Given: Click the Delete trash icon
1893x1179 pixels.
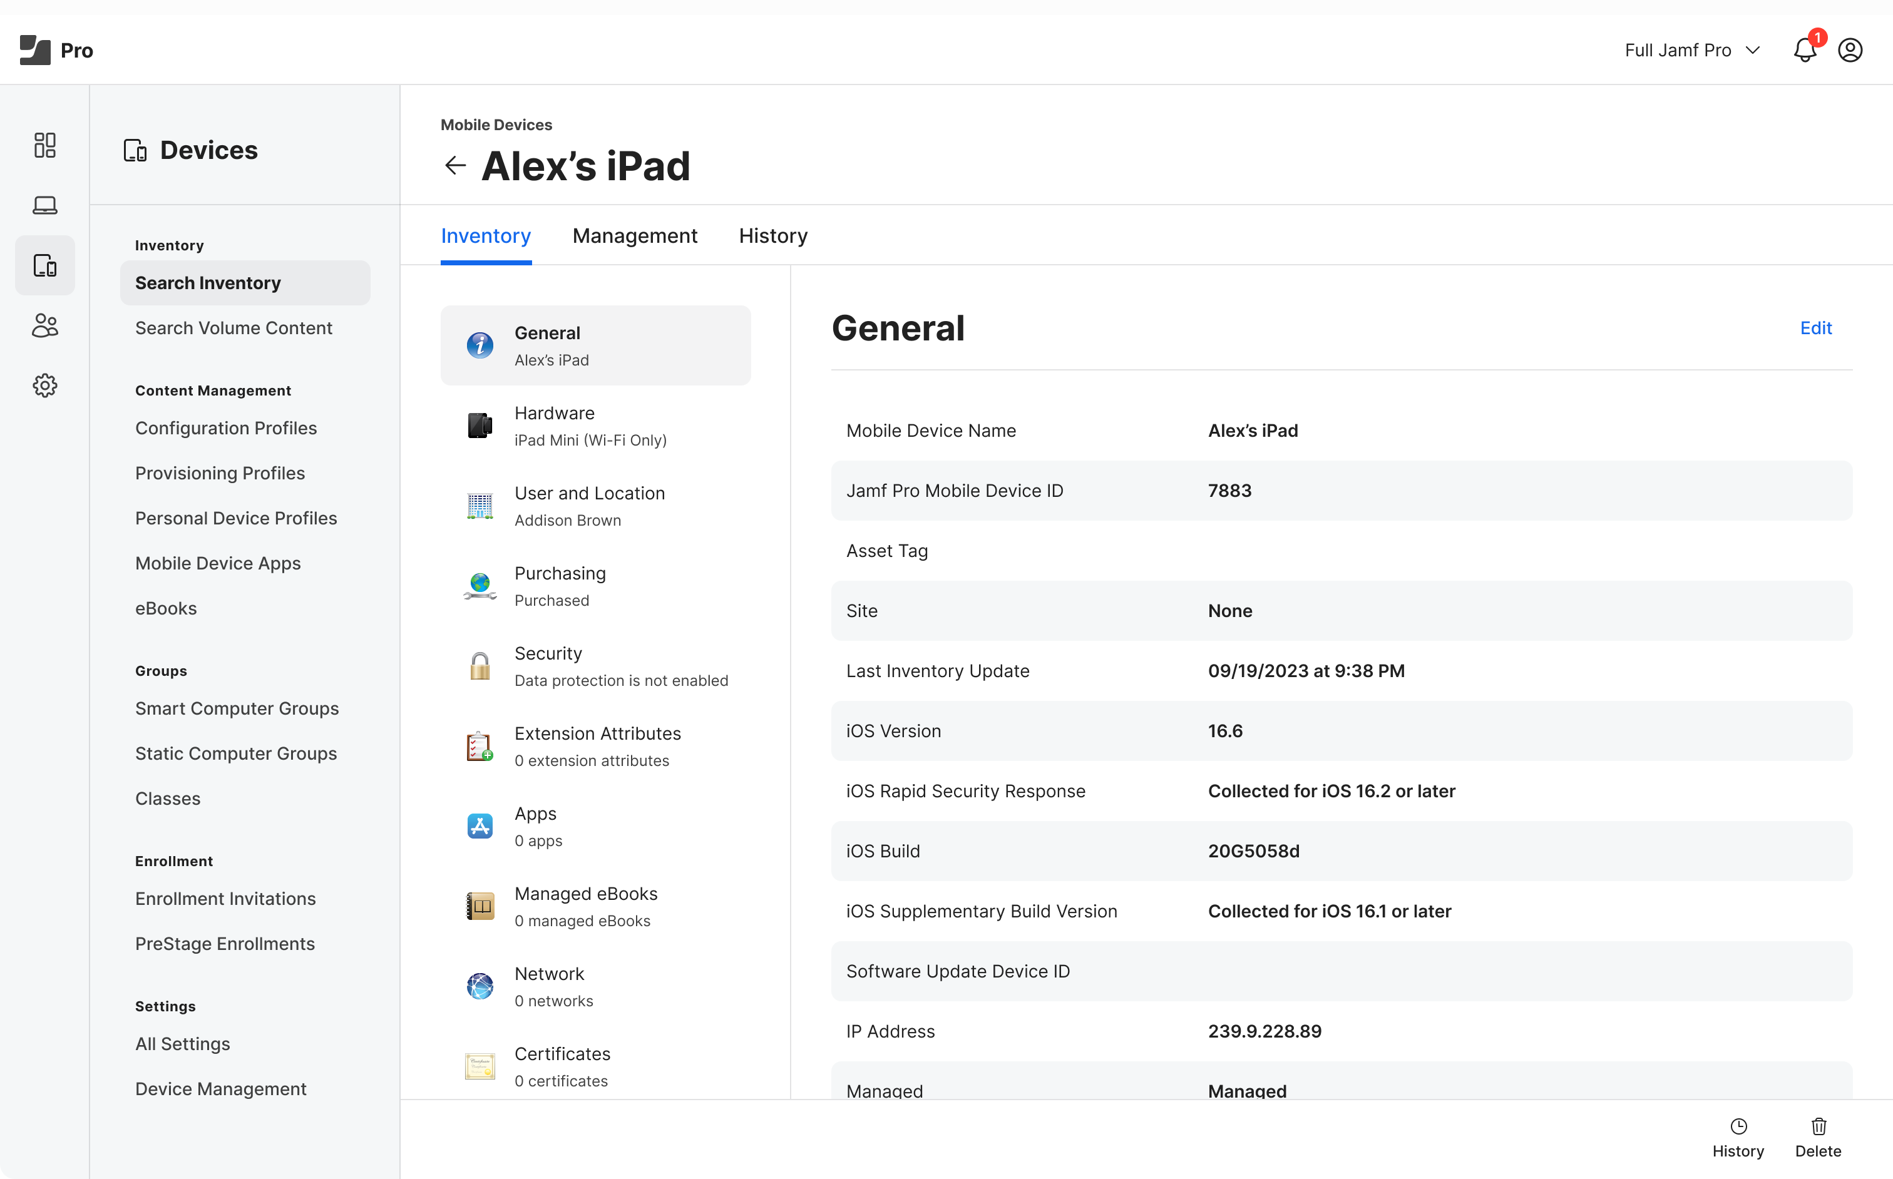Looking at the screenshot, I should 1818,1136.
